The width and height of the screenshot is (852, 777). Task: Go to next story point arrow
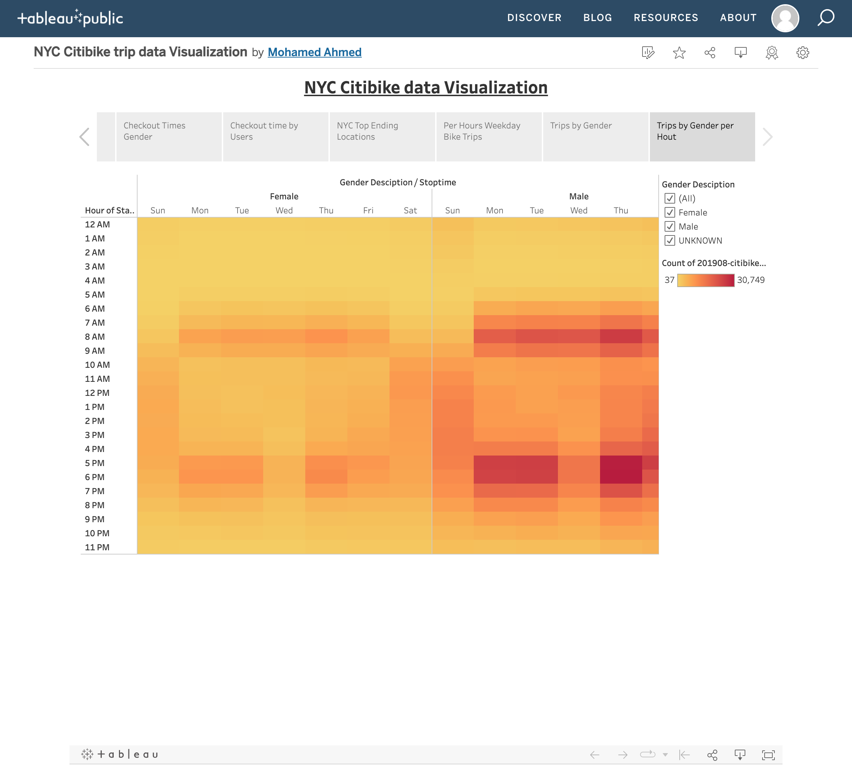[x=767, y=137]
